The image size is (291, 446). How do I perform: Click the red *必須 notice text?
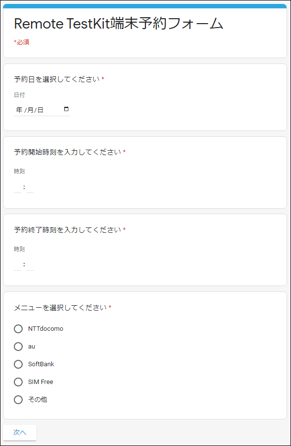22,42
